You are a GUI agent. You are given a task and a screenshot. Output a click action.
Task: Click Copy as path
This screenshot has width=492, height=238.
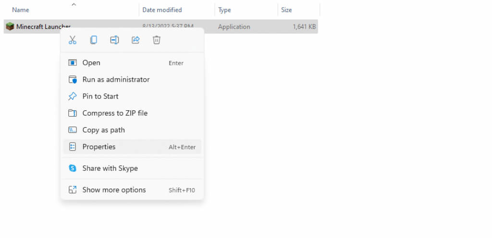click(x=103, y=130)
